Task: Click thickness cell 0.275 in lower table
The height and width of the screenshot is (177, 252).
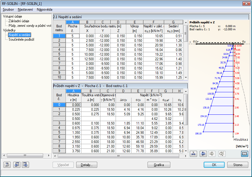Action: [91, 114]
